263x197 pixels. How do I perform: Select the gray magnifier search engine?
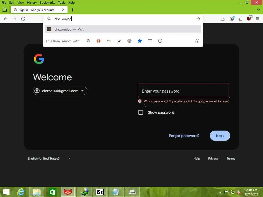129,41
